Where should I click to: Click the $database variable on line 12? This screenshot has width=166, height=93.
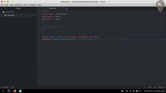pyautogui.click(x=46, y=39)
